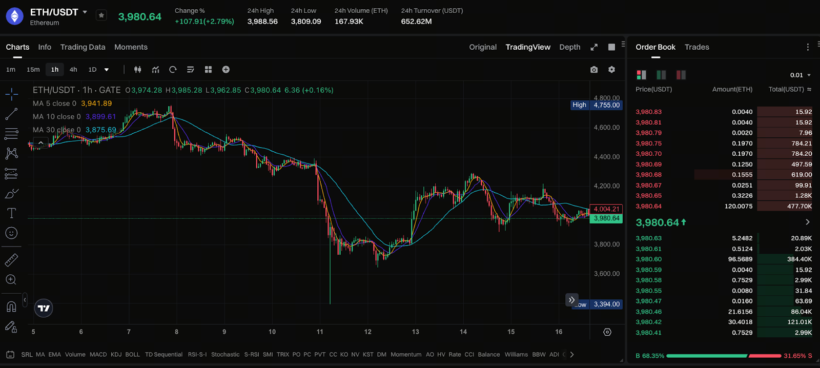Select the XABCD pattern tool
Image resolution: width=820 pixels, height=368 pixels.
(11, 153)
